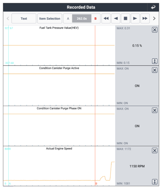Rewind playback with the fast-rewind button
The image size is (162, 189).
tap(106, 19)
